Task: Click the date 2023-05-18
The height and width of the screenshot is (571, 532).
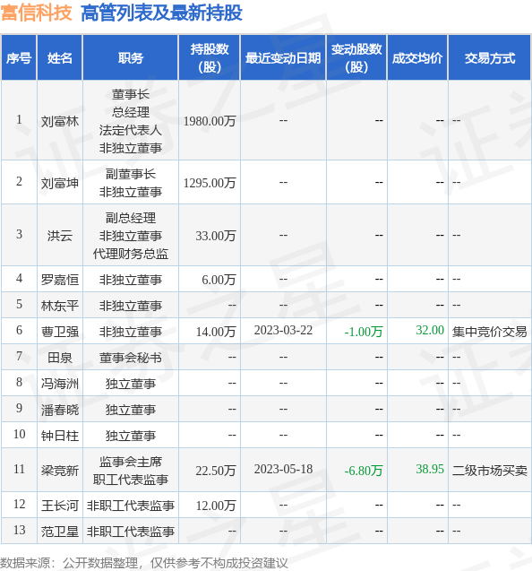Action: point(283,470)
